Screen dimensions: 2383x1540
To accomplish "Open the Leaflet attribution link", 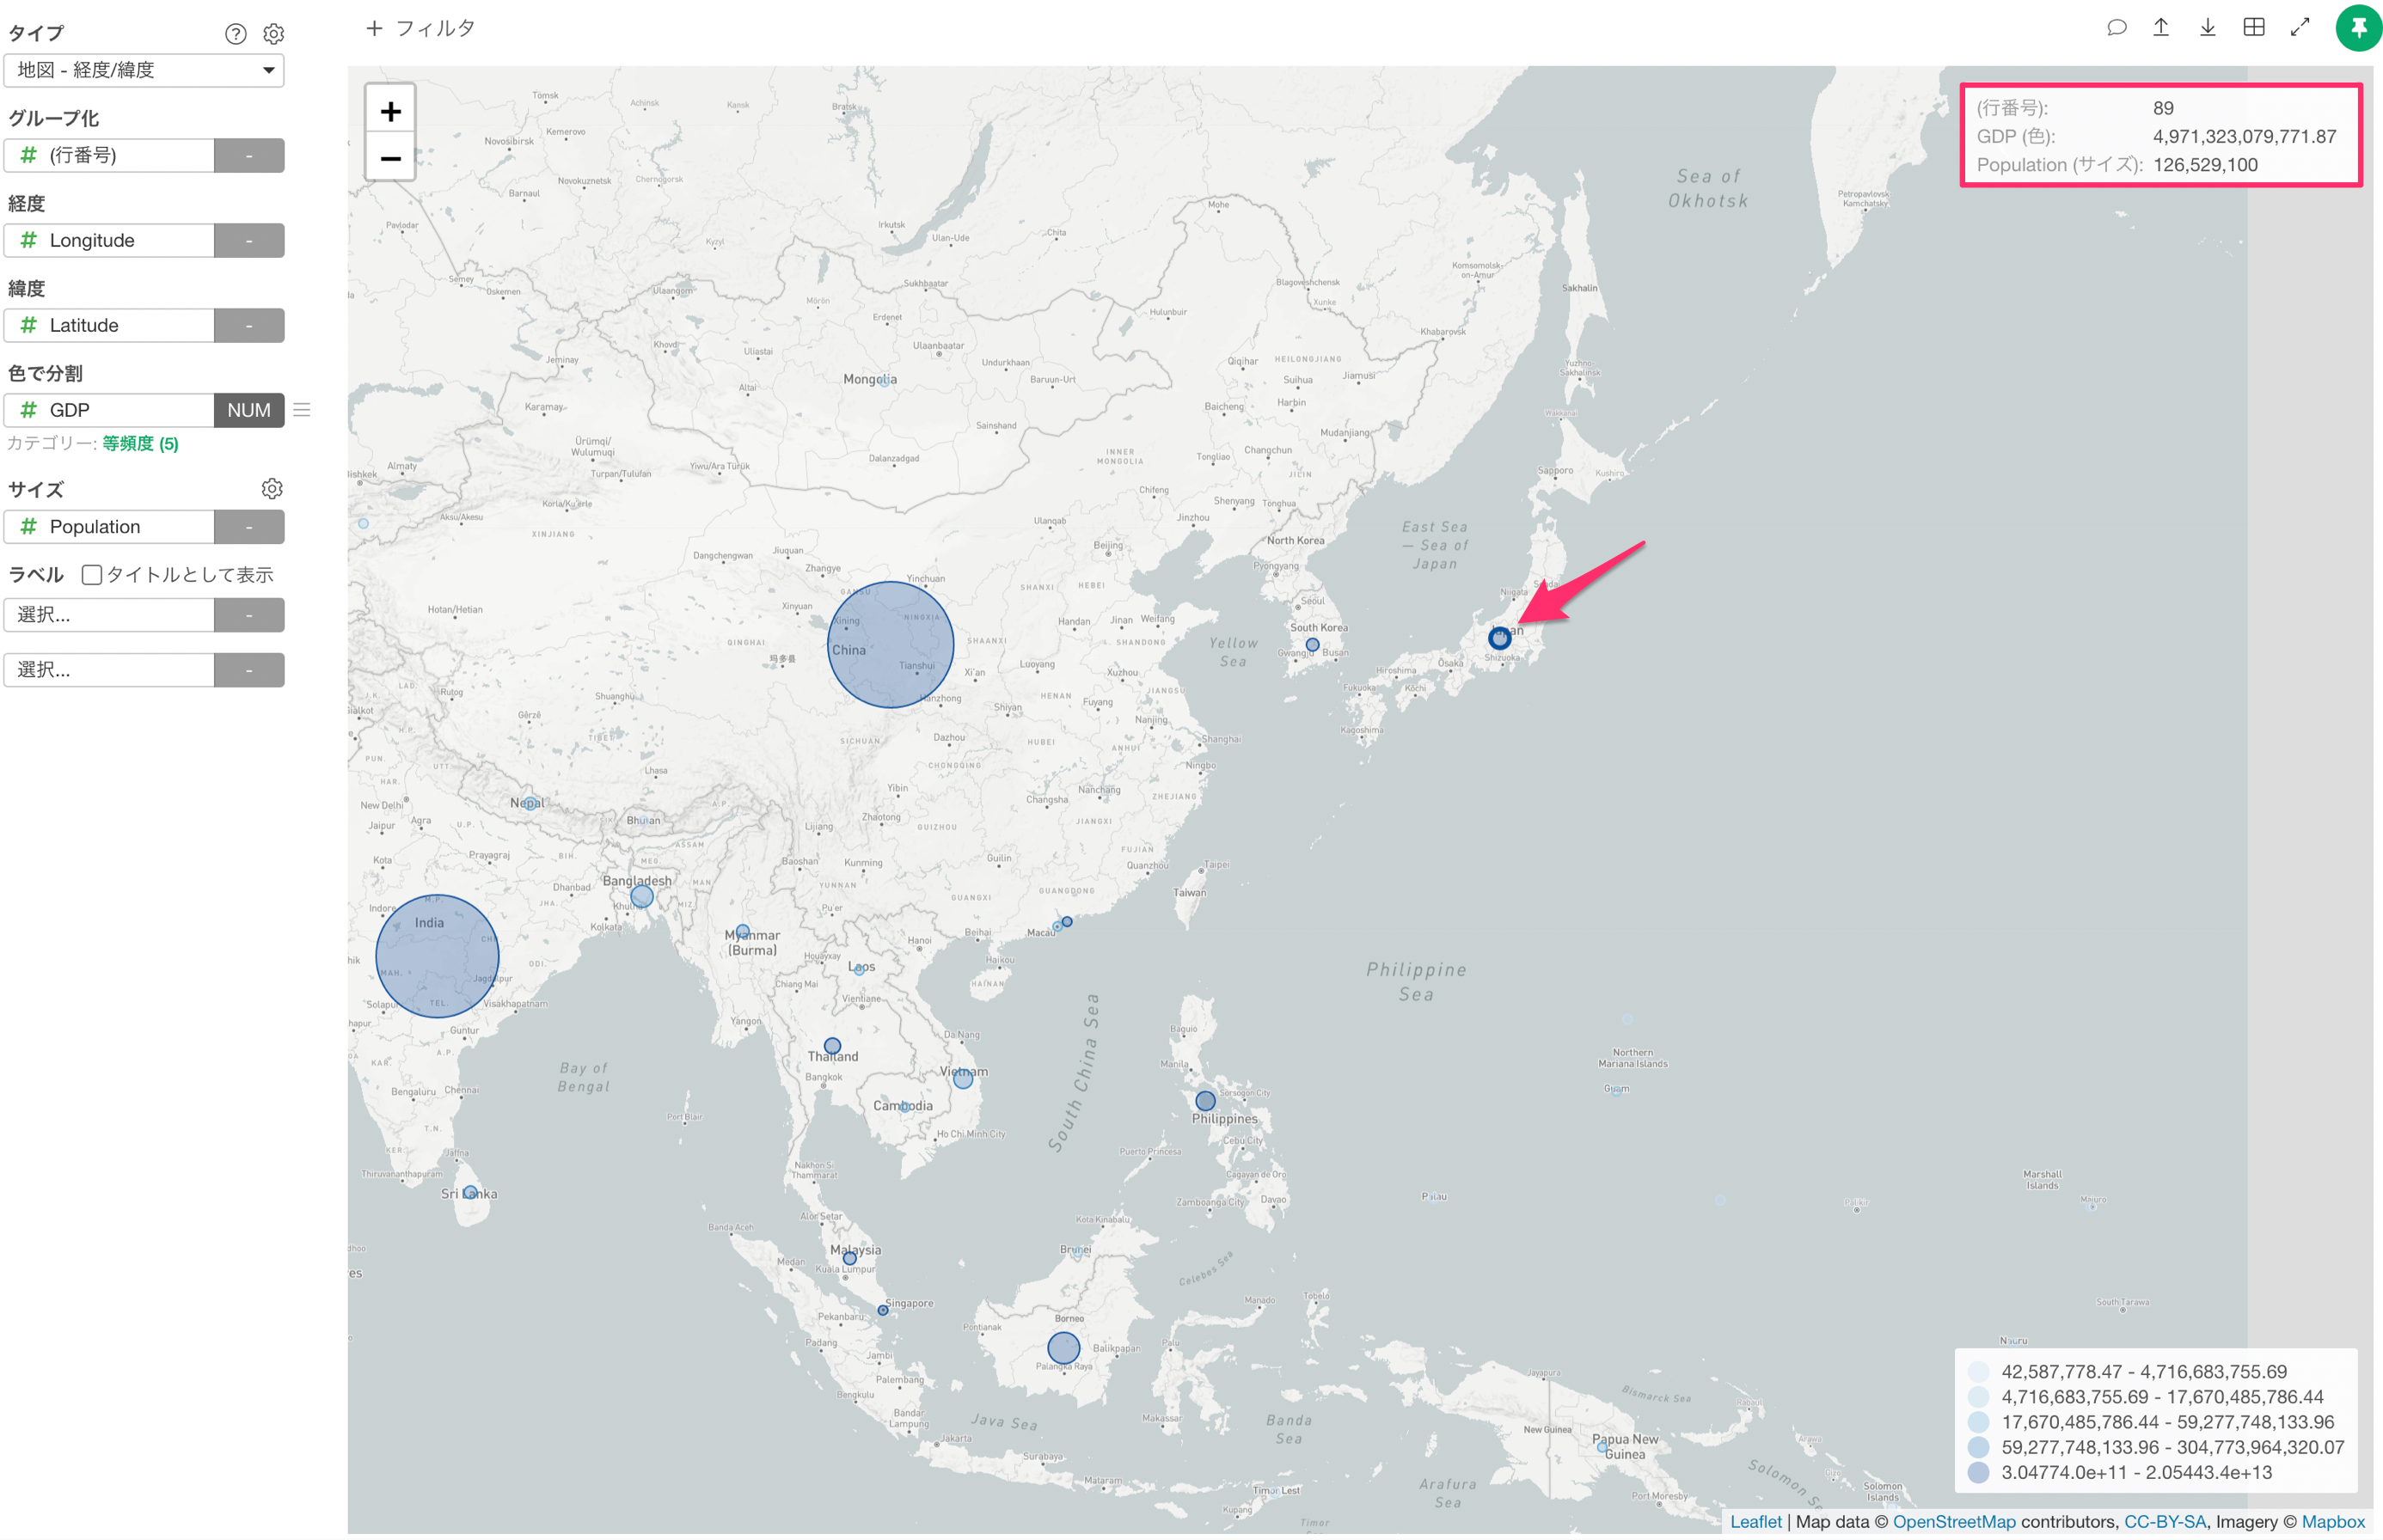I will (1755, 1521).
